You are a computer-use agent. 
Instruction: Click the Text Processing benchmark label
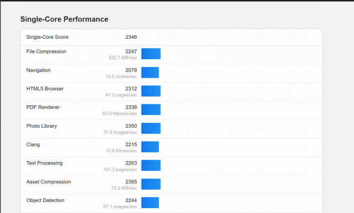[x=44, y=163]
